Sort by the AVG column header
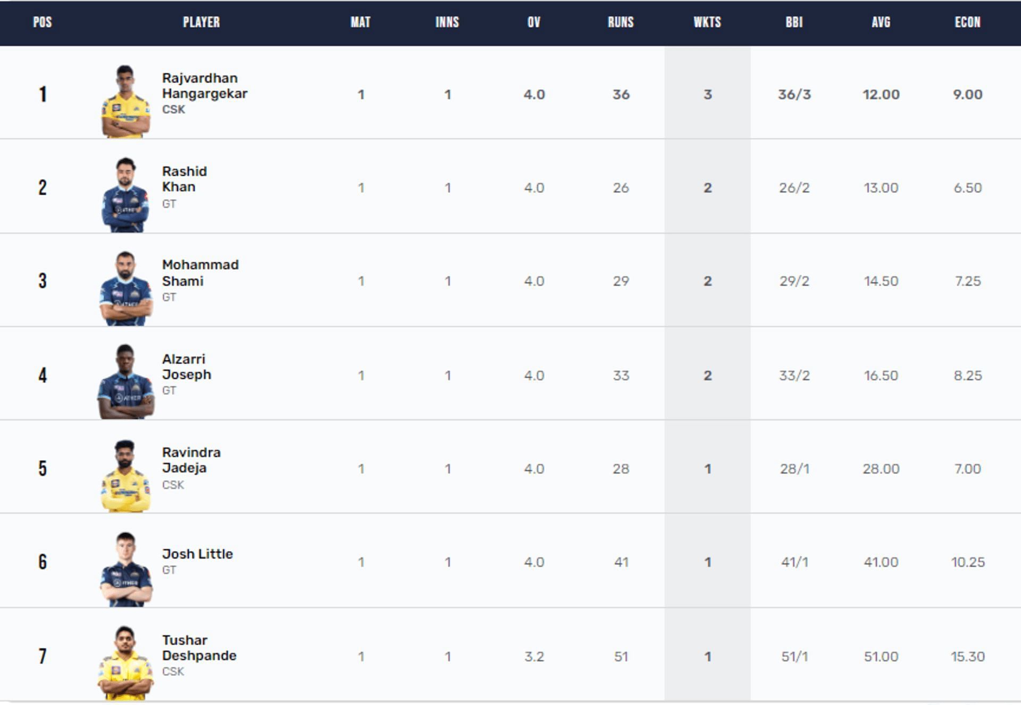 click(881, 22)
